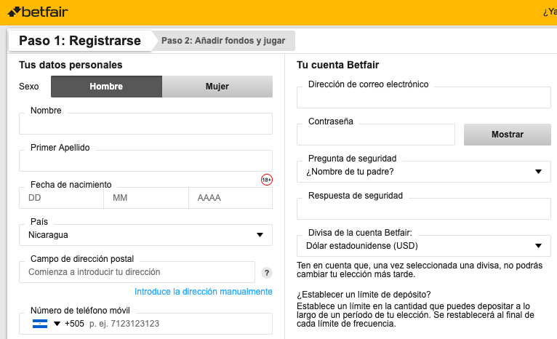Click the DD day of birth field
The width and height of the screenshot is (557, 339).
pyautogui.click(x=62, y=198)
